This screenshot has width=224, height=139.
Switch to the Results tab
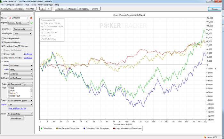(x=60, y=9)
